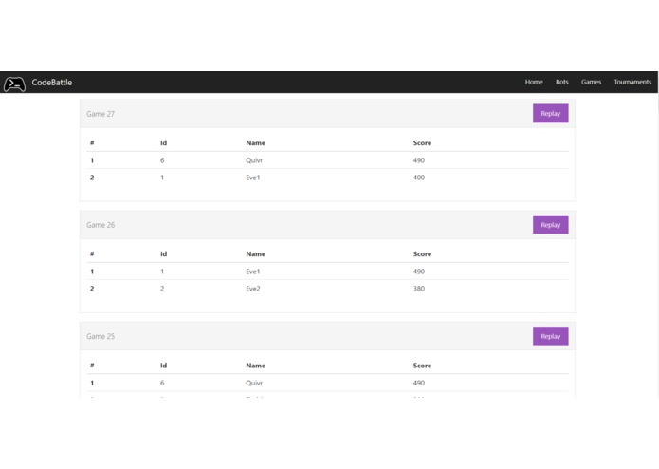Click Id column header in Game 27

(163, 143)
